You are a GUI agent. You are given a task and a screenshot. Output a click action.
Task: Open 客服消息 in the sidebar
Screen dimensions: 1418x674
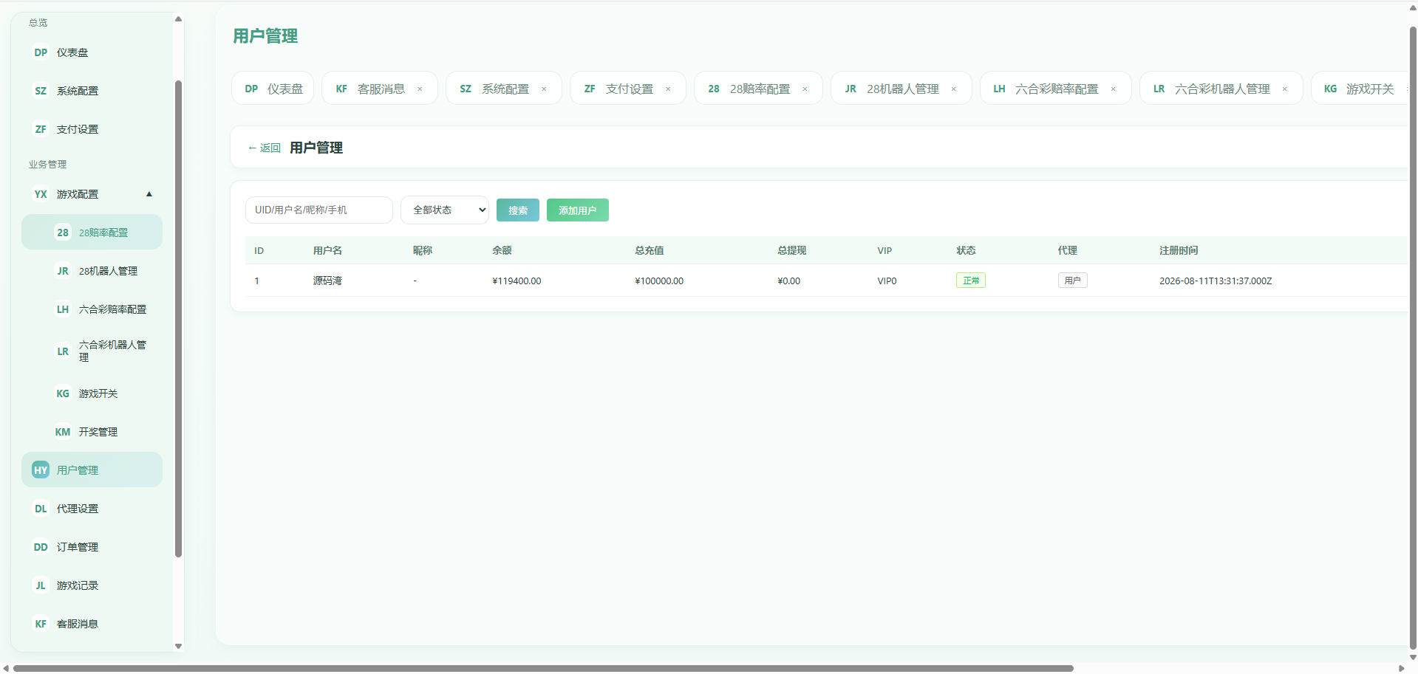[x=92, y=624]
